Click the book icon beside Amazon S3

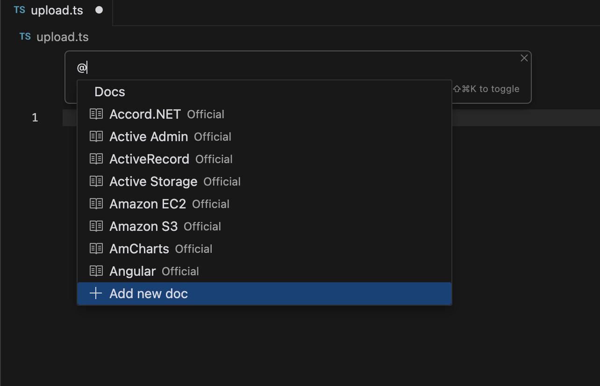pyautogui.click(x=96, y=226)
